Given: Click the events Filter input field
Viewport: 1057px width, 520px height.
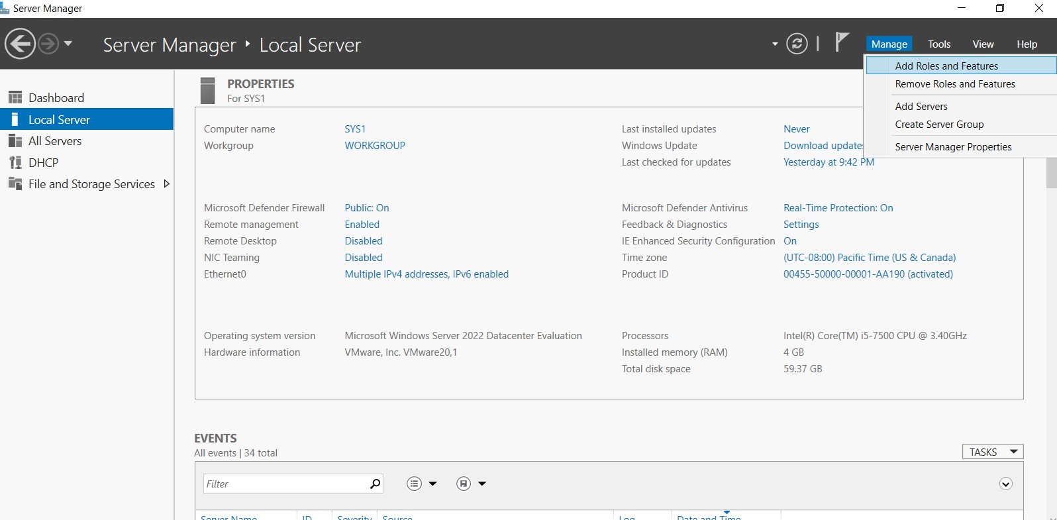Looking at the screenshot, I should coord(285,484).
